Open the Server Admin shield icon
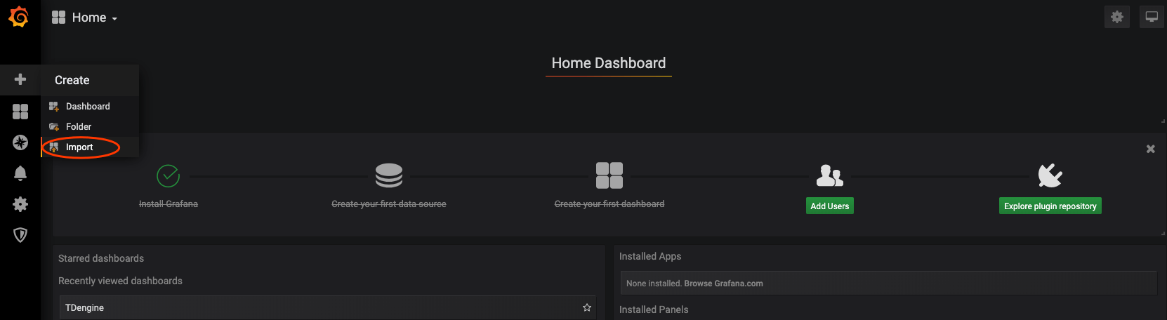Image resolution: width=1167 pixels, height=320 pixels. pyautogui.click(x=20, y=235)
